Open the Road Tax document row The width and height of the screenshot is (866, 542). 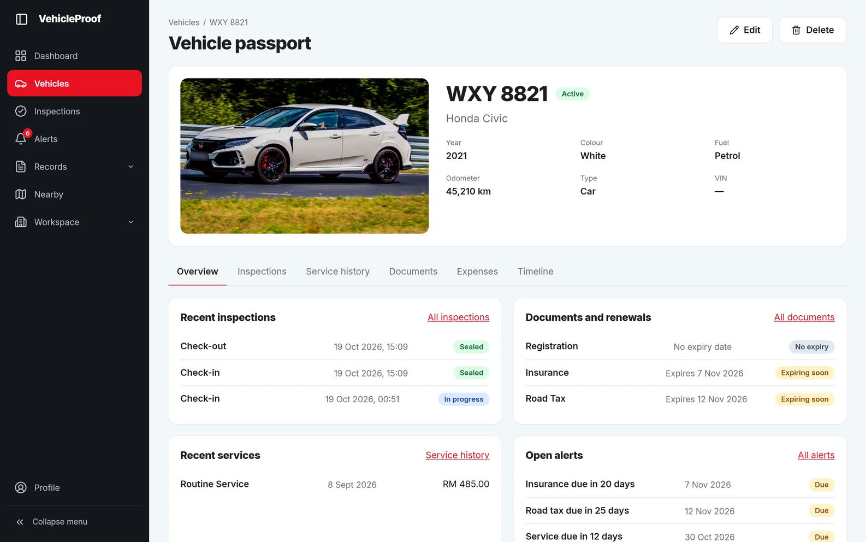click(x=680, y=399)
